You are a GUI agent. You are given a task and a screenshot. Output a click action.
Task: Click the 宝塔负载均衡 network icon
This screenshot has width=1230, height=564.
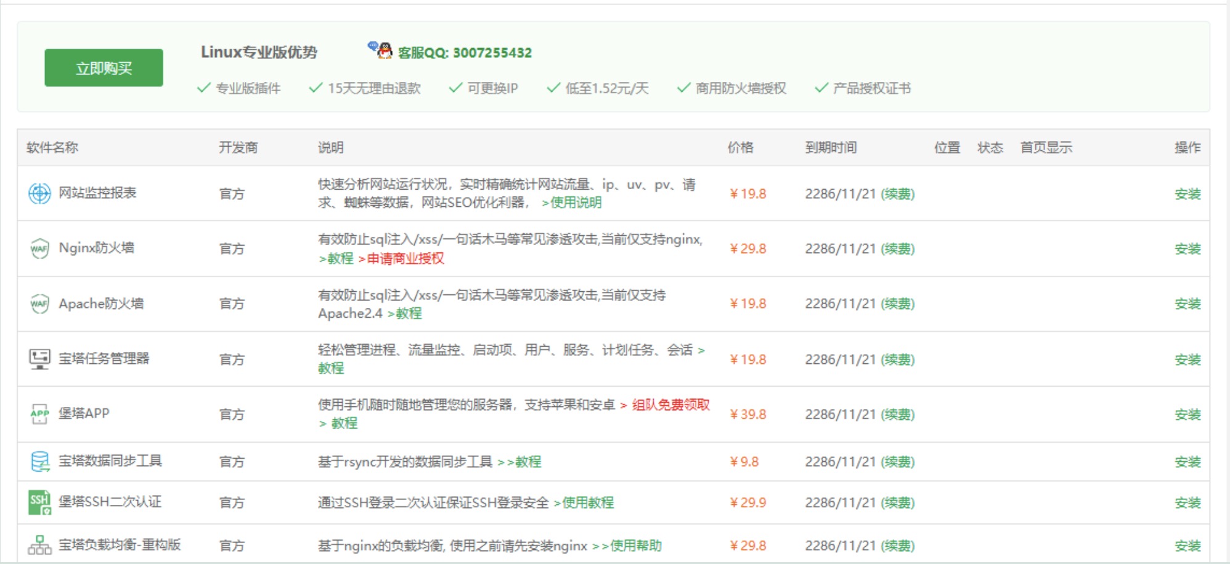click(39, 545)
